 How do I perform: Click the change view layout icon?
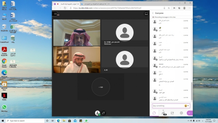(146, 14)
